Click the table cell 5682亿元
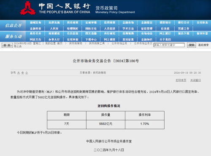 click(x=105, y=124)
